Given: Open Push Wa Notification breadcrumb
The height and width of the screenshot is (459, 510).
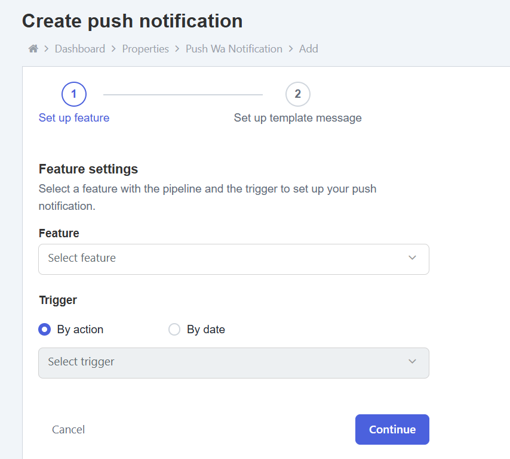Looking at the screenshot, I should point(234,49).
